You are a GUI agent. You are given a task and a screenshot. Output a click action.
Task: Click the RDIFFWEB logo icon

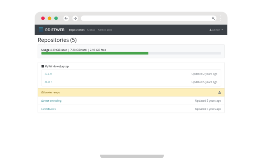pos(41,30)
